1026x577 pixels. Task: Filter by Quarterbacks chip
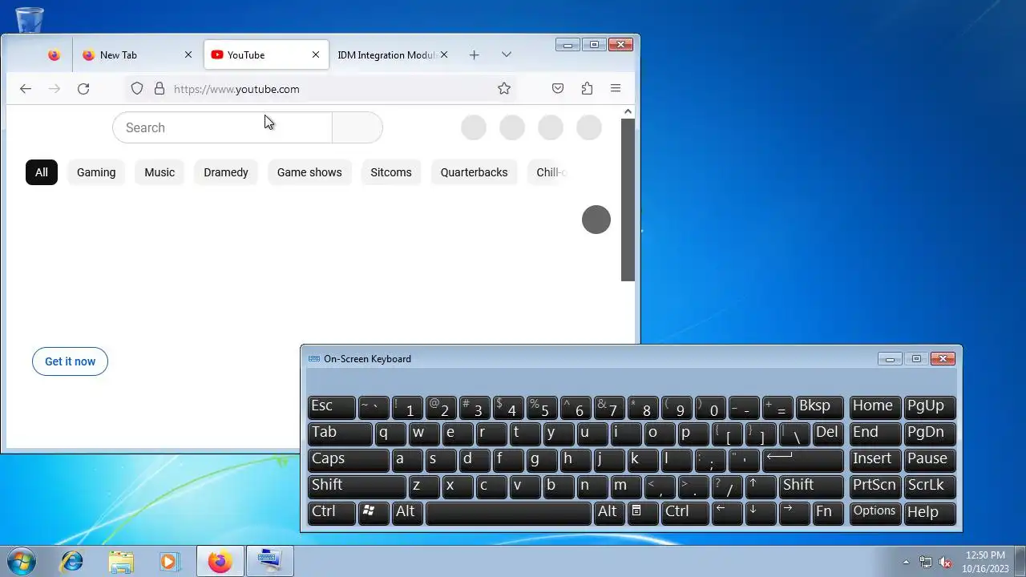click(474, 172)
